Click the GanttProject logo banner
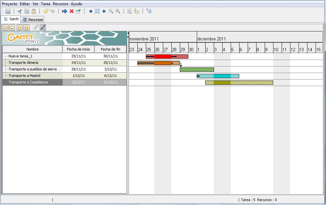326x205 pixels. click(x=65, y=38)
